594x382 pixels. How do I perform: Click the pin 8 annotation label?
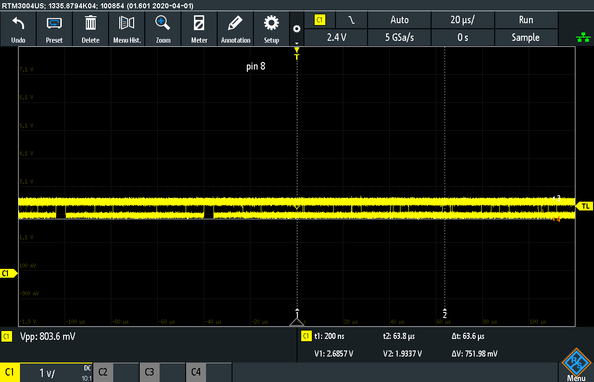[x=256, y=66]
